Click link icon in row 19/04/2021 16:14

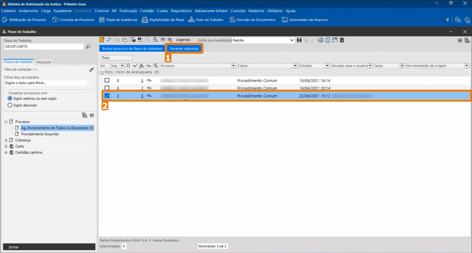coord(149,80)
